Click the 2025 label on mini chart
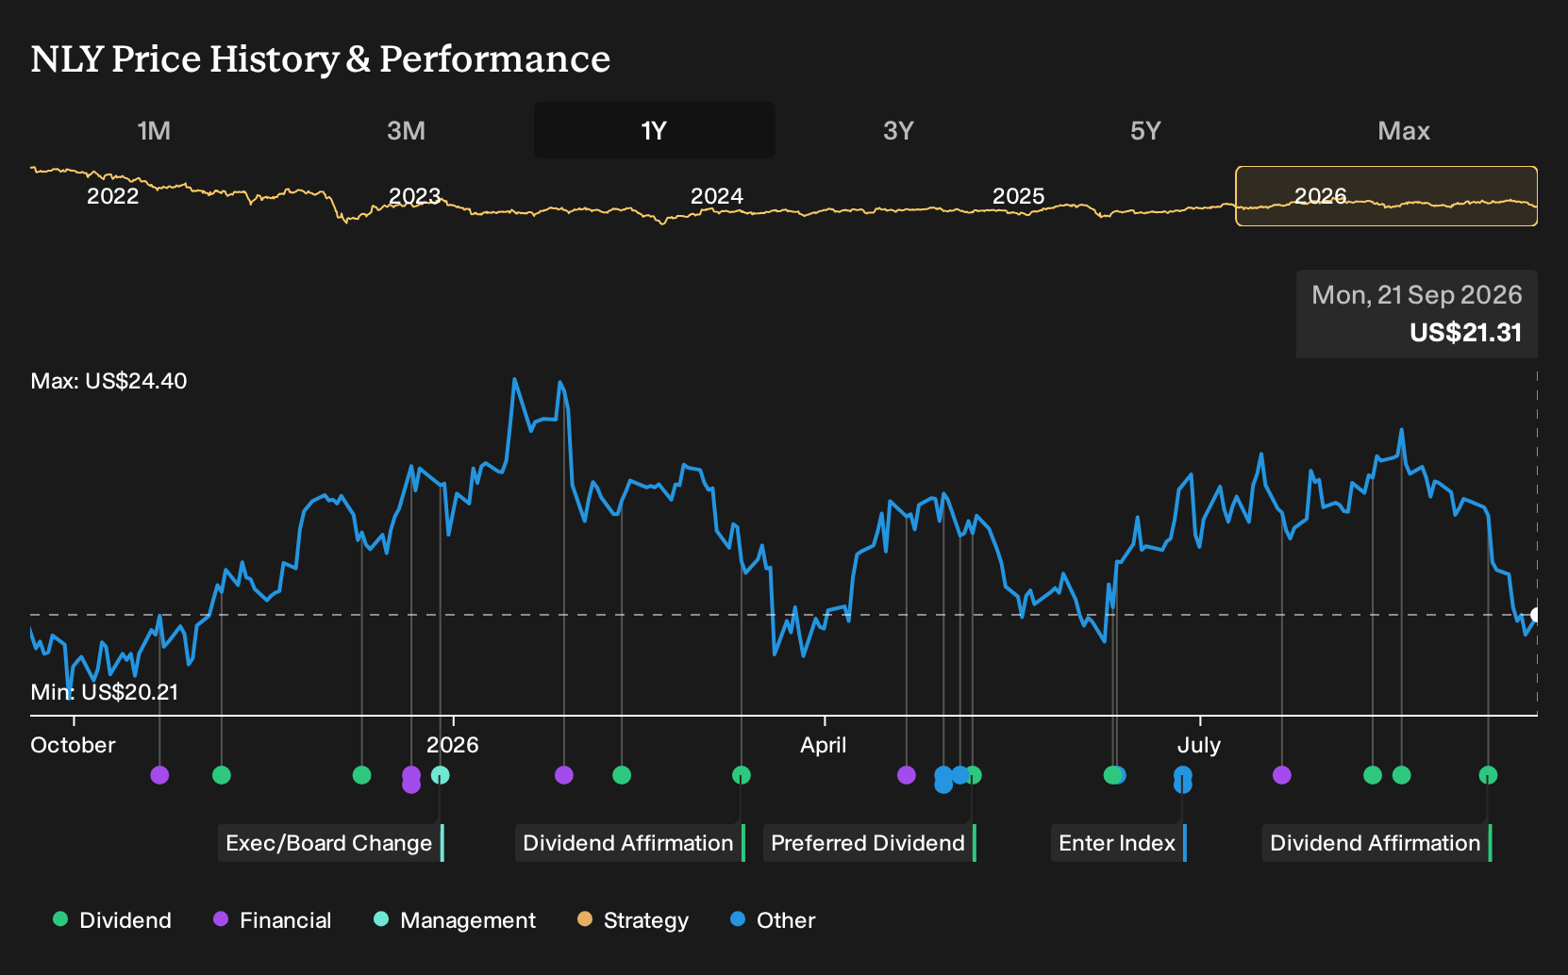 coord(1019,196)
